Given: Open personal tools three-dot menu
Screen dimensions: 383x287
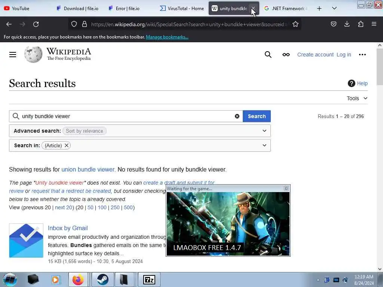Looking at the screenshot, I should pyautogui.click(x=362, y=55).
